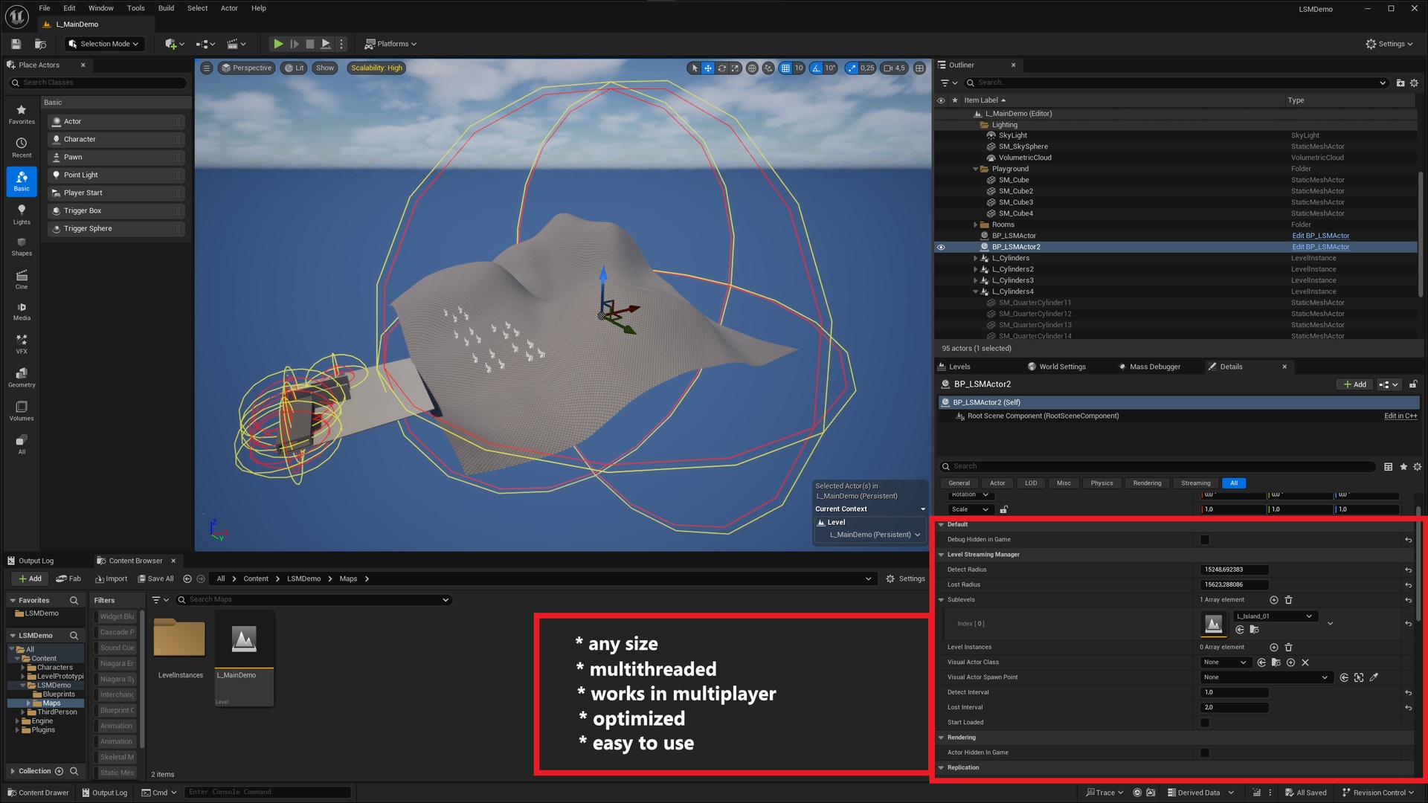Click the Edit BP_LSMActor link for BP_LSMActor2
Screen dimensions: 1428x803
click(1321, 247)
